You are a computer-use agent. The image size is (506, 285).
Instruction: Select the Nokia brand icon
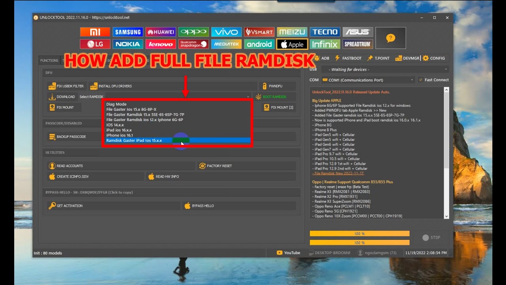coord(128,44)
